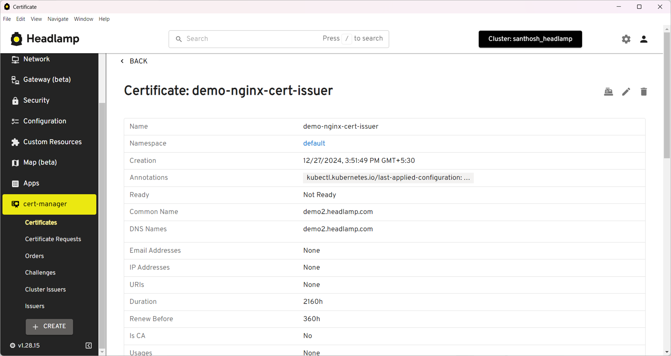This screenshot has width=671, height=356.
Task: Open the Navigate menu
Action: (58, 19)
